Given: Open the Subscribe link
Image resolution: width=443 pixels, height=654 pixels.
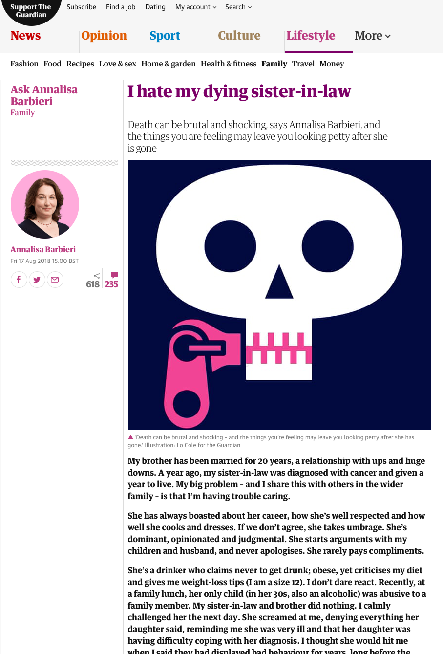Looking at the screenshot, I should click(x=82, y=7).
